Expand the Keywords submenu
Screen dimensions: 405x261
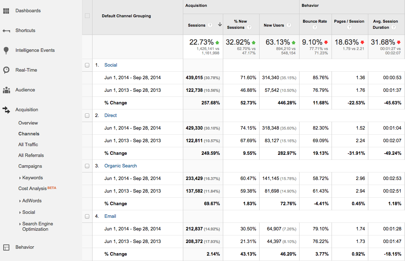click(20, 178)
